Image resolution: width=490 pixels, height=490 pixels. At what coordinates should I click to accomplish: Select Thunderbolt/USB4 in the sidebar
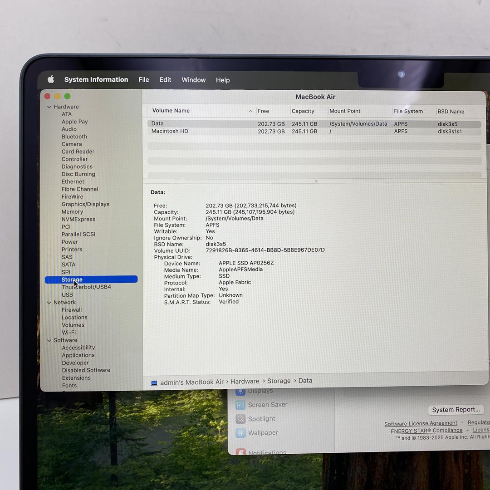[x=86, y=287]
